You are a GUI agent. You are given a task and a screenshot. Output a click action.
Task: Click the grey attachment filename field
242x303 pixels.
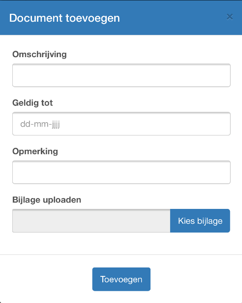pyautogui.click(x=91, y=221)
